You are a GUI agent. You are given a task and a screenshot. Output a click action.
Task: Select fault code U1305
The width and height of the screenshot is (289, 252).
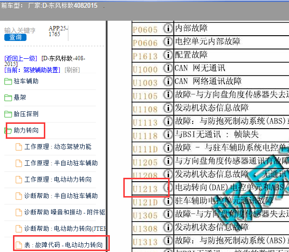[x=145, y=215]
